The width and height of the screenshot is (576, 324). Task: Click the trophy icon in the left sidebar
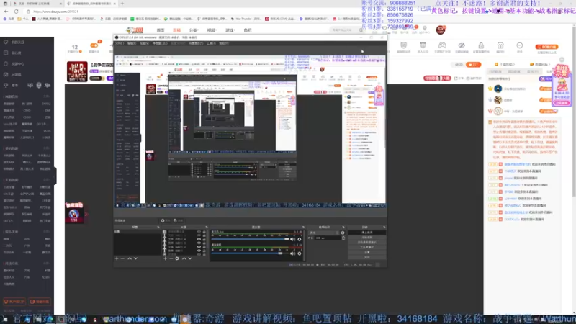pyautogui.click(x=6, y=85)
